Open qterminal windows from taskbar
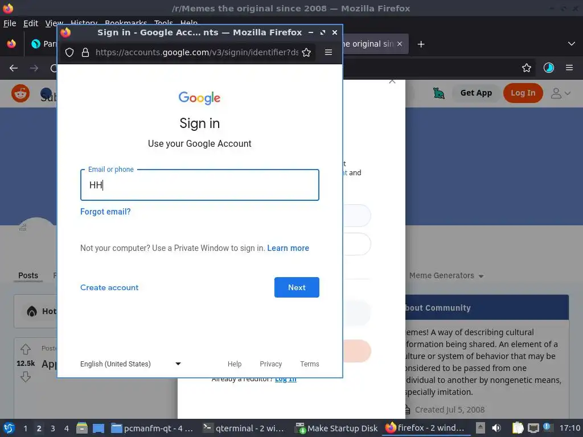The height and width of the screenshot is (437, 583). pos(244,428)
